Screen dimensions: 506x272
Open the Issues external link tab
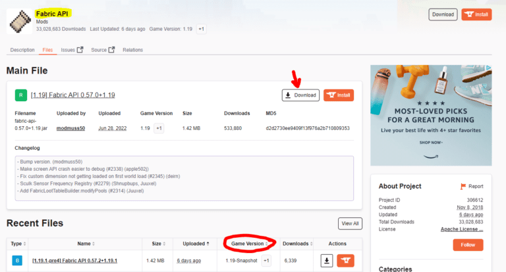click(72, 50)
